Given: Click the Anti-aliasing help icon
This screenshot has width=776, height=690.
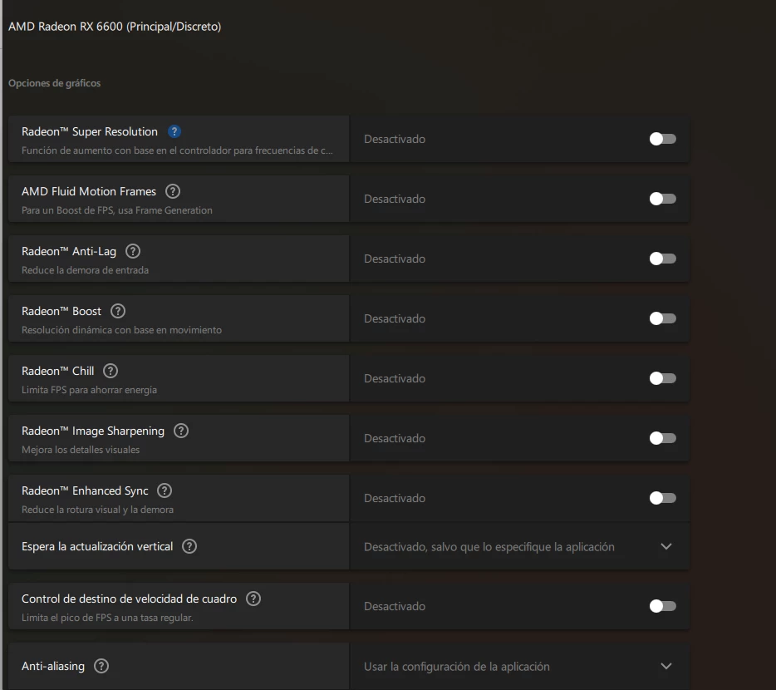Looking at the screenshot, I should click(101, 666).
